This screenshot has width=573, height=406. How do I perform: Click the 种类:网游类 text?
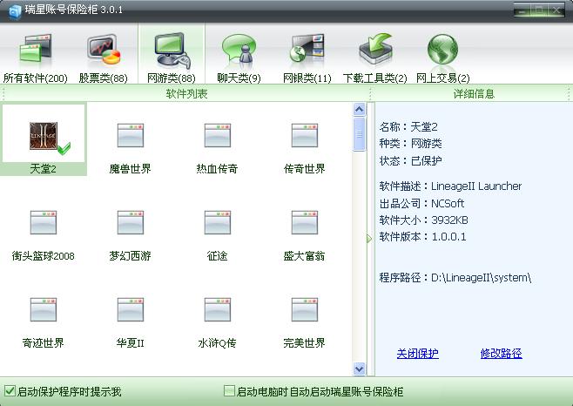pos(410,144)
